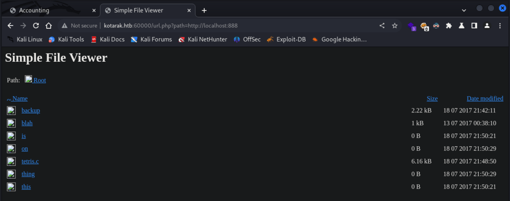The width and height of the screenshot is (510, 201).
Task: Open the tetris.c file link
Action: 31,161
